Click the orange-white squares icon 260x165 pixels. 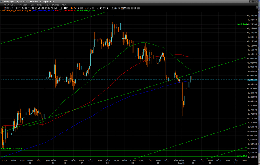click(x=75, y=8)
